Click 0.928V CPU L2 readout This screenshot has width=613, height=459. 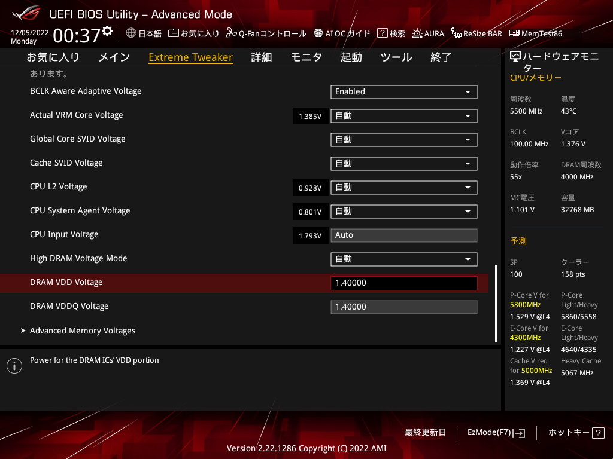point(310,188)
